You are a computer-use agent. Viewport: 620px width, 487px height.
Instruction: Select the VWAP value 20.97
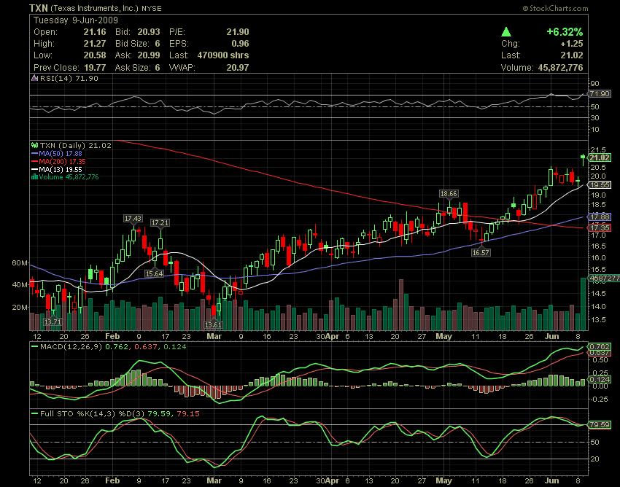pyautogui.click(x=238, y=68)
